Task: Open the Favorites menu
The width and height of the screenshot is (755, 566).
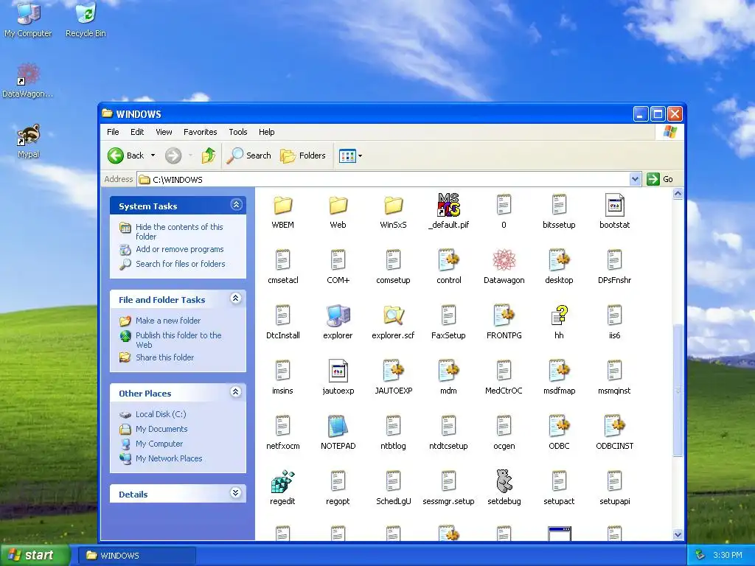Action: (x=201, y=132)
